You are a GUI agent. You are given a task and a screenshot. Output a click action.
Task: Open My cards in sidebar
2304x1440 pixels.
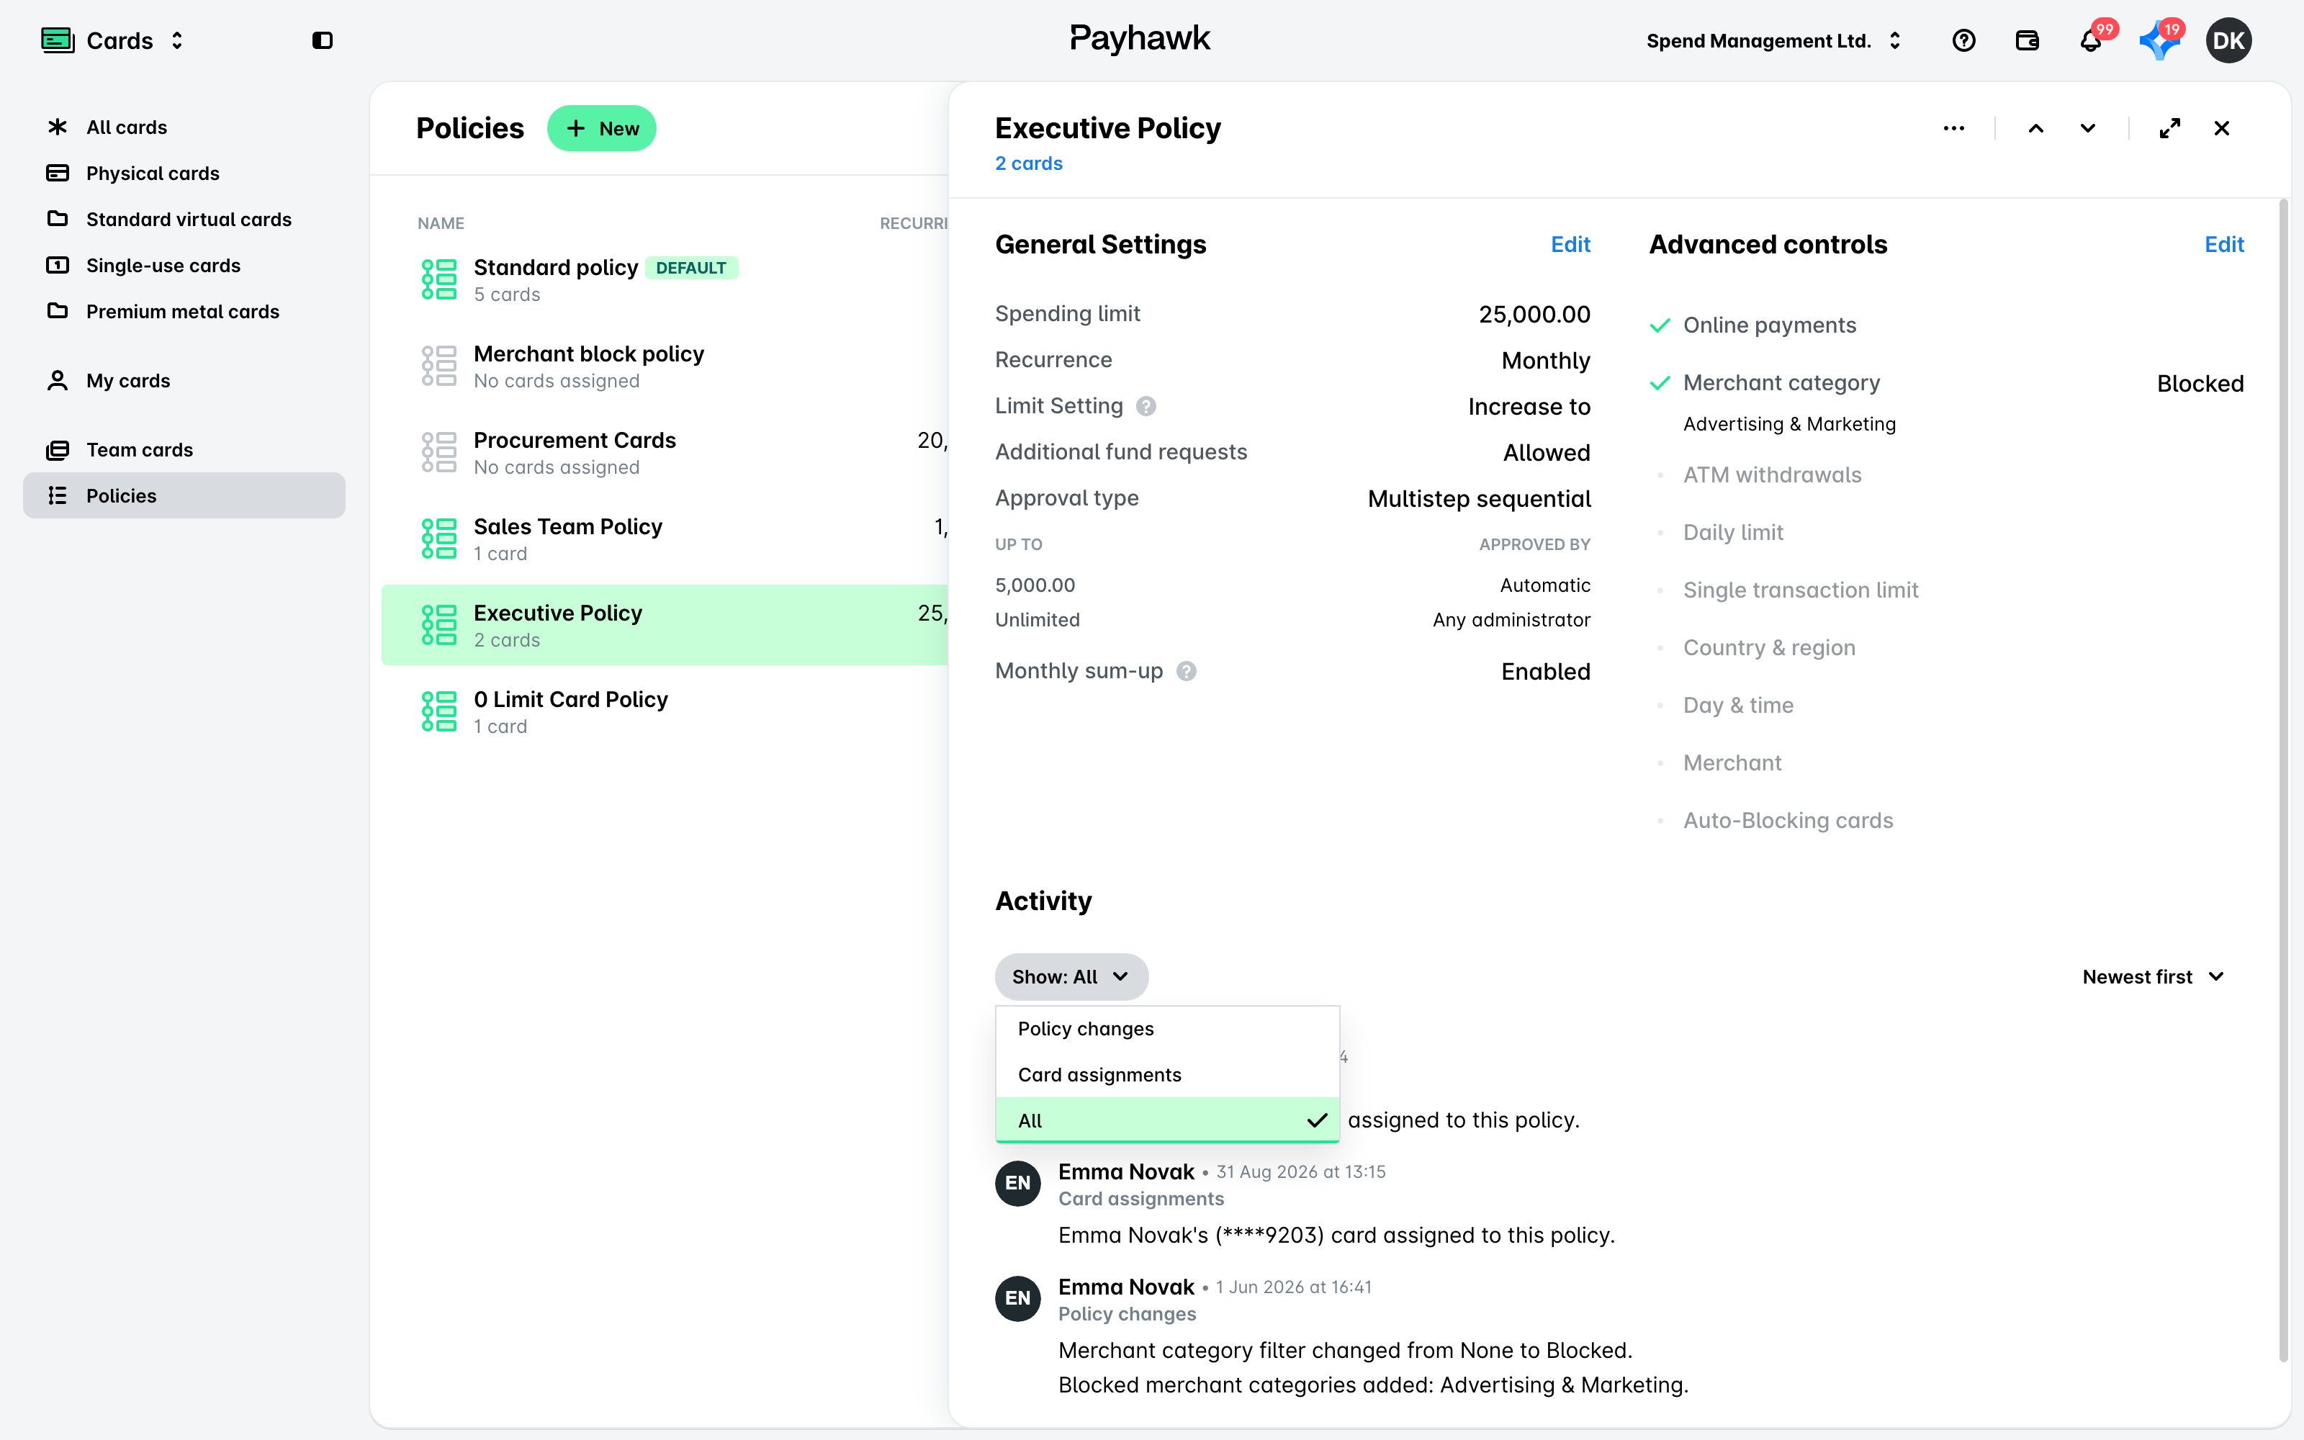click(x=184, y=380)
